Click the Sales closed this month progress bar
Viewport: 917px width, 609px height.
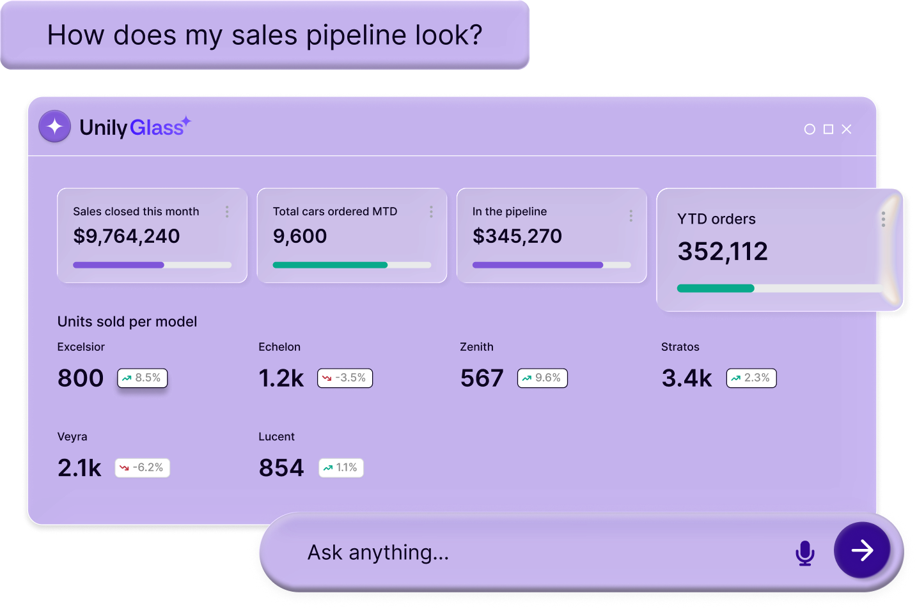[x=152, y=265]
